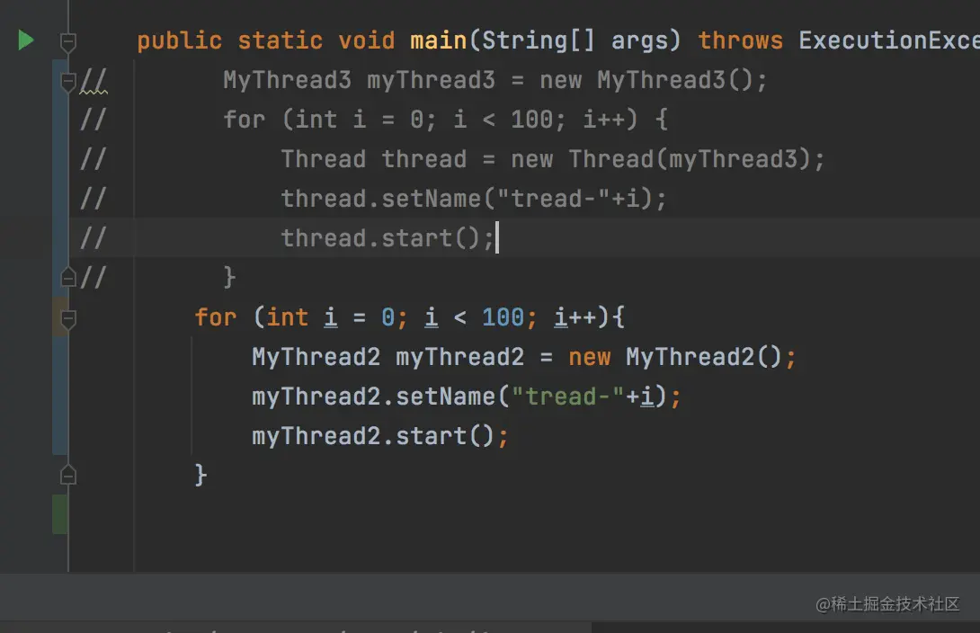Select 'ExecutionExce' exception text
The width and height of the screenshot is (980, 633).
(x=889, y=40)
